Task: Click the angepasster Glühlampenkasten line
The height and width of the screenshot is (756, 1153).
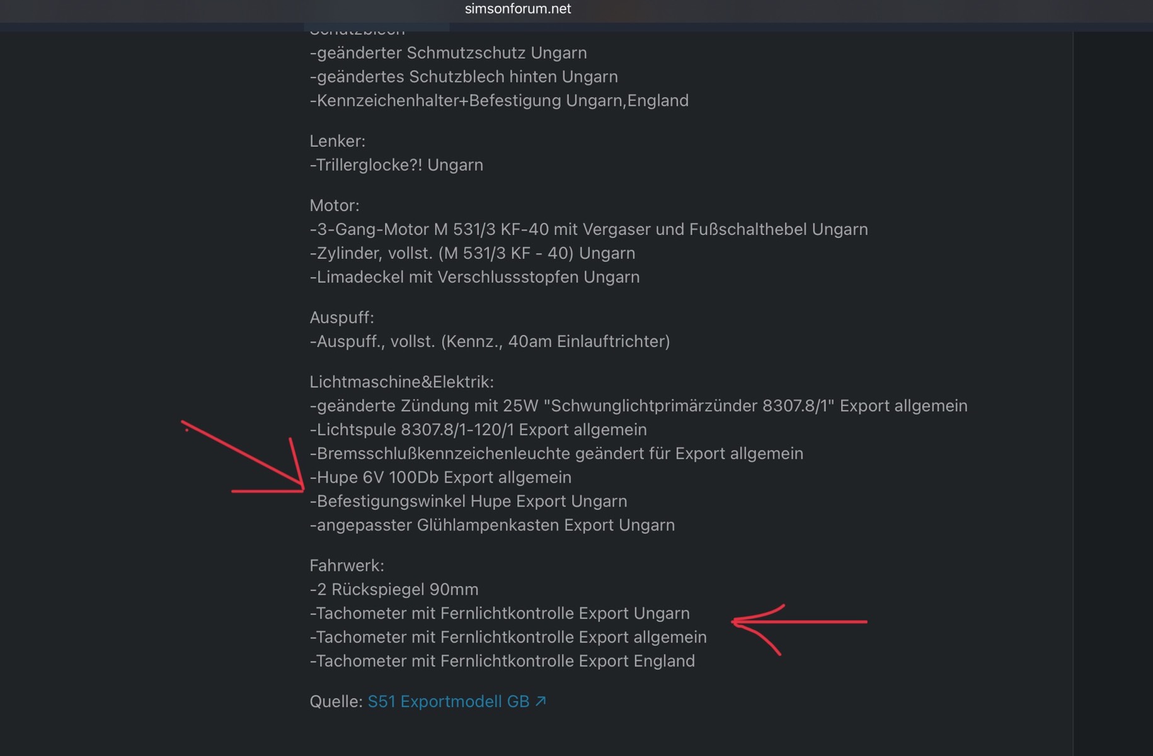Action: click(492, 525)
